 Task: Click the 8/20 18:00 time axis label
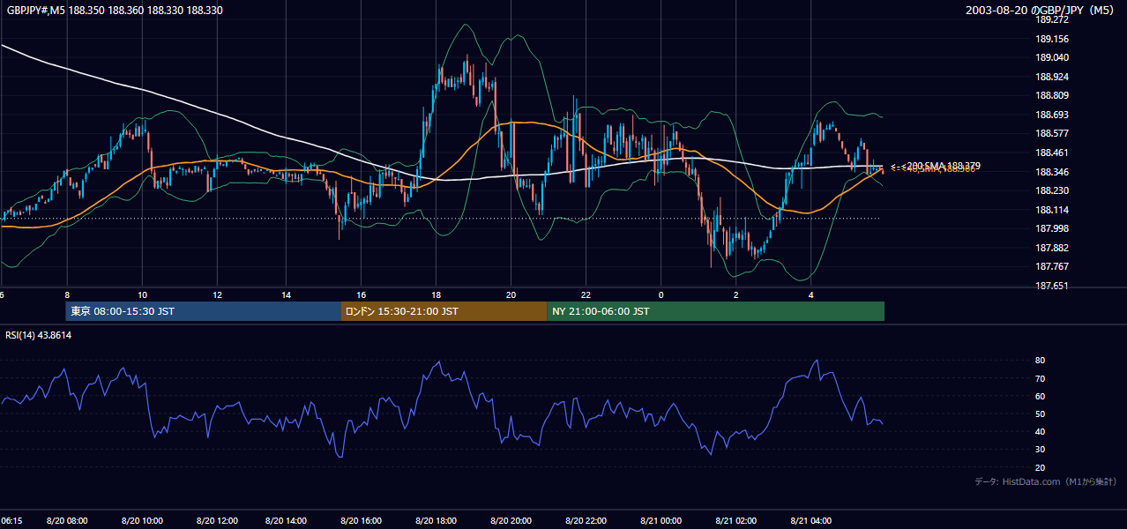pos(437,521)
